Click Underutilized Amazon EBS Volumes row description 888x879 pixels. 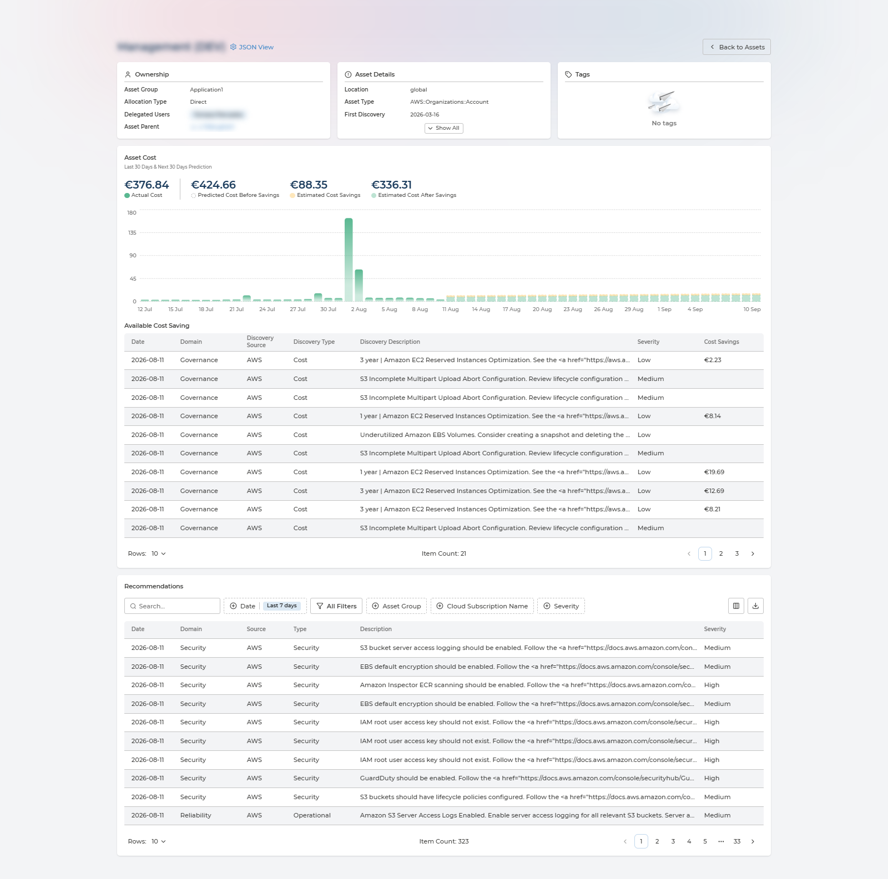[x=495, y=435]
